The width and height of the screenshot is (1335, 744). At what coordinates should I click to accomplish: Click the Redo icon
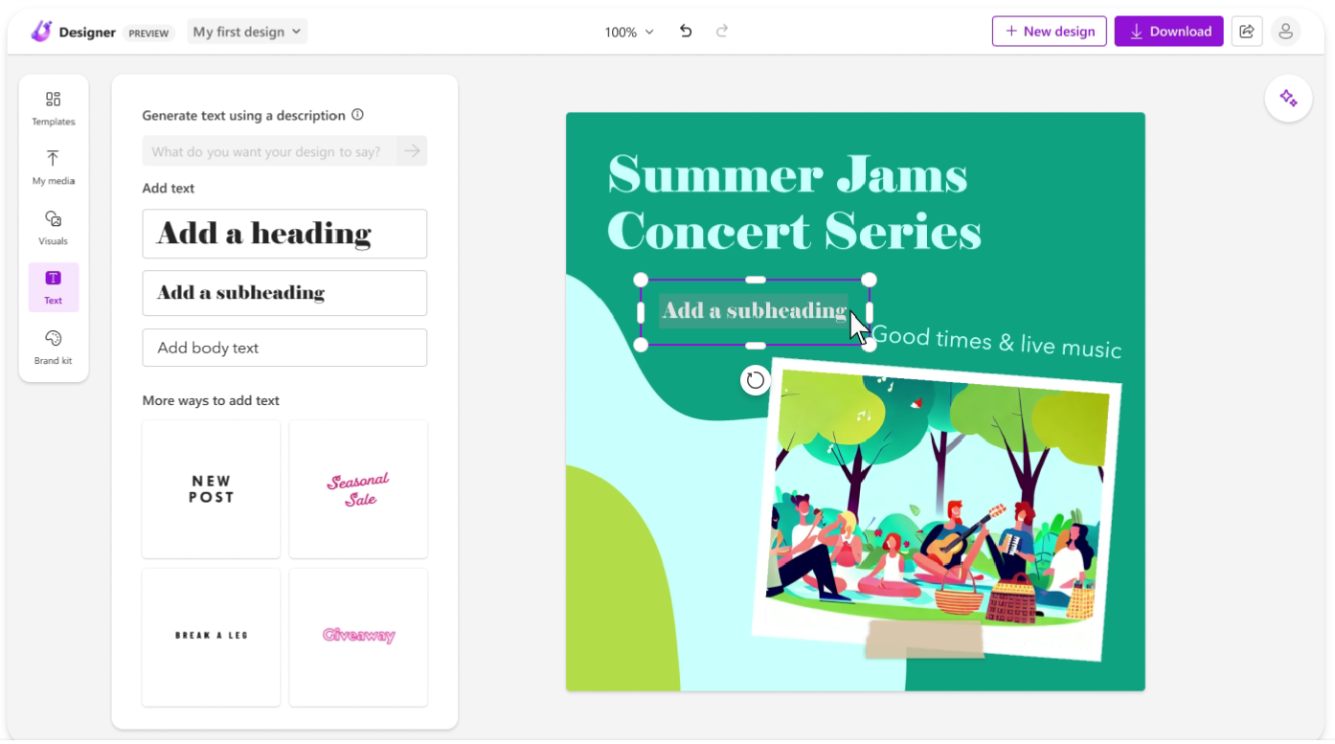tap(721, 31)
